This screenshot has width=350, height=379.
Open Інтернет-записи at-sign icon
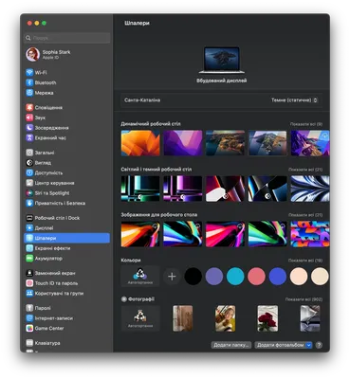point(29,318)
